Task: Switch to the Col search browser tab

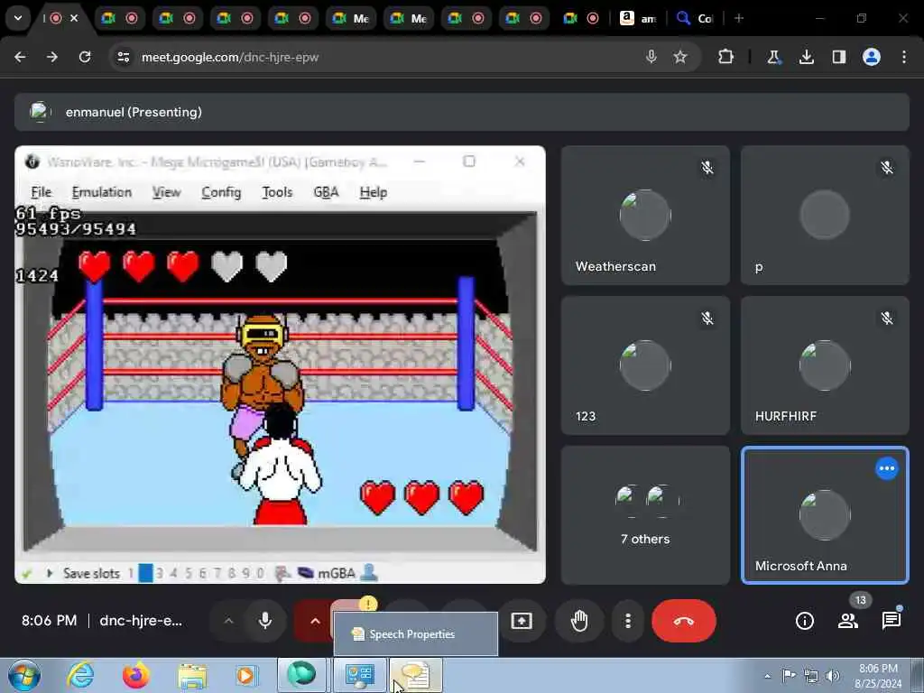Action: click(696, 18)
